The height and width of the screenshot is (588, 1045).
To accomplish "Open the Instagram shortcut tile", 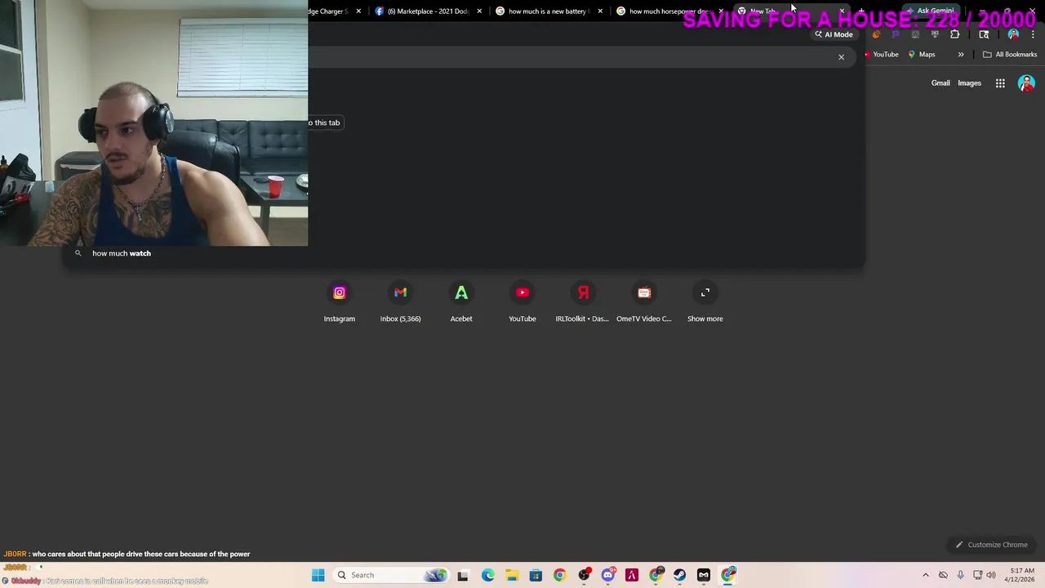I will [x=339, y=302].
